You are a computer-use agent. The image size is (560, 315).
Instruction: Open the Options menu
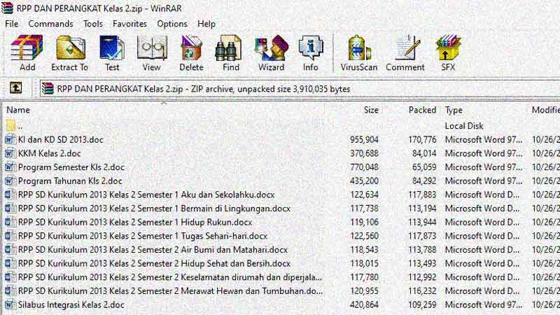click(171, 24)
